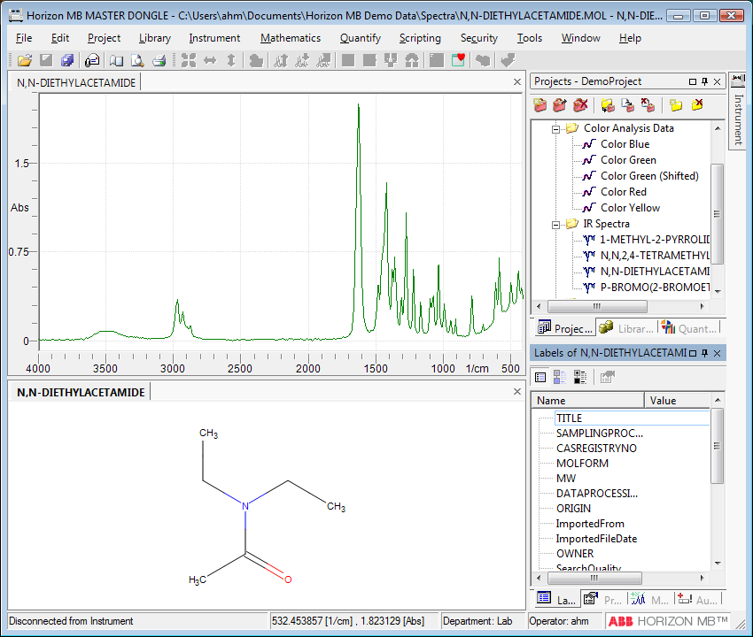Toggle the pushpin on the Labels panel
The image size is (753, 637).
pyautogui.click(x=704, y=353)
